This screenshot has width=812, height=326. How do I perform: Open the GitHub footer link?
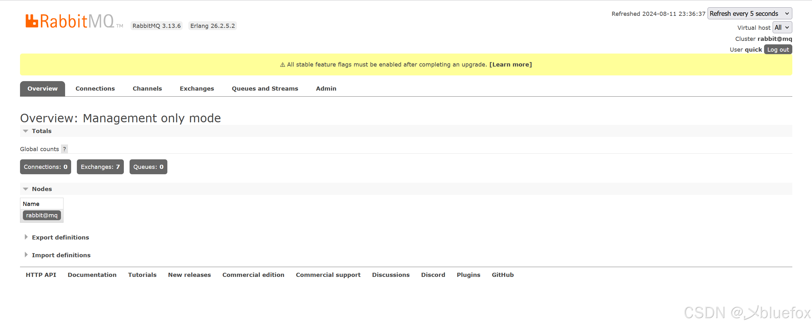click(x=503, y=275)
